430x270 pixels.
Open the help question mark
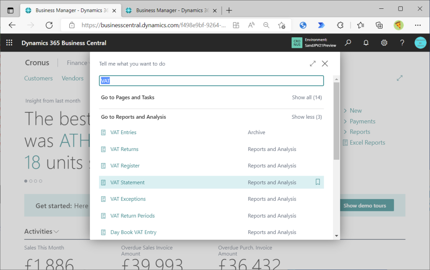pos(402,43)
